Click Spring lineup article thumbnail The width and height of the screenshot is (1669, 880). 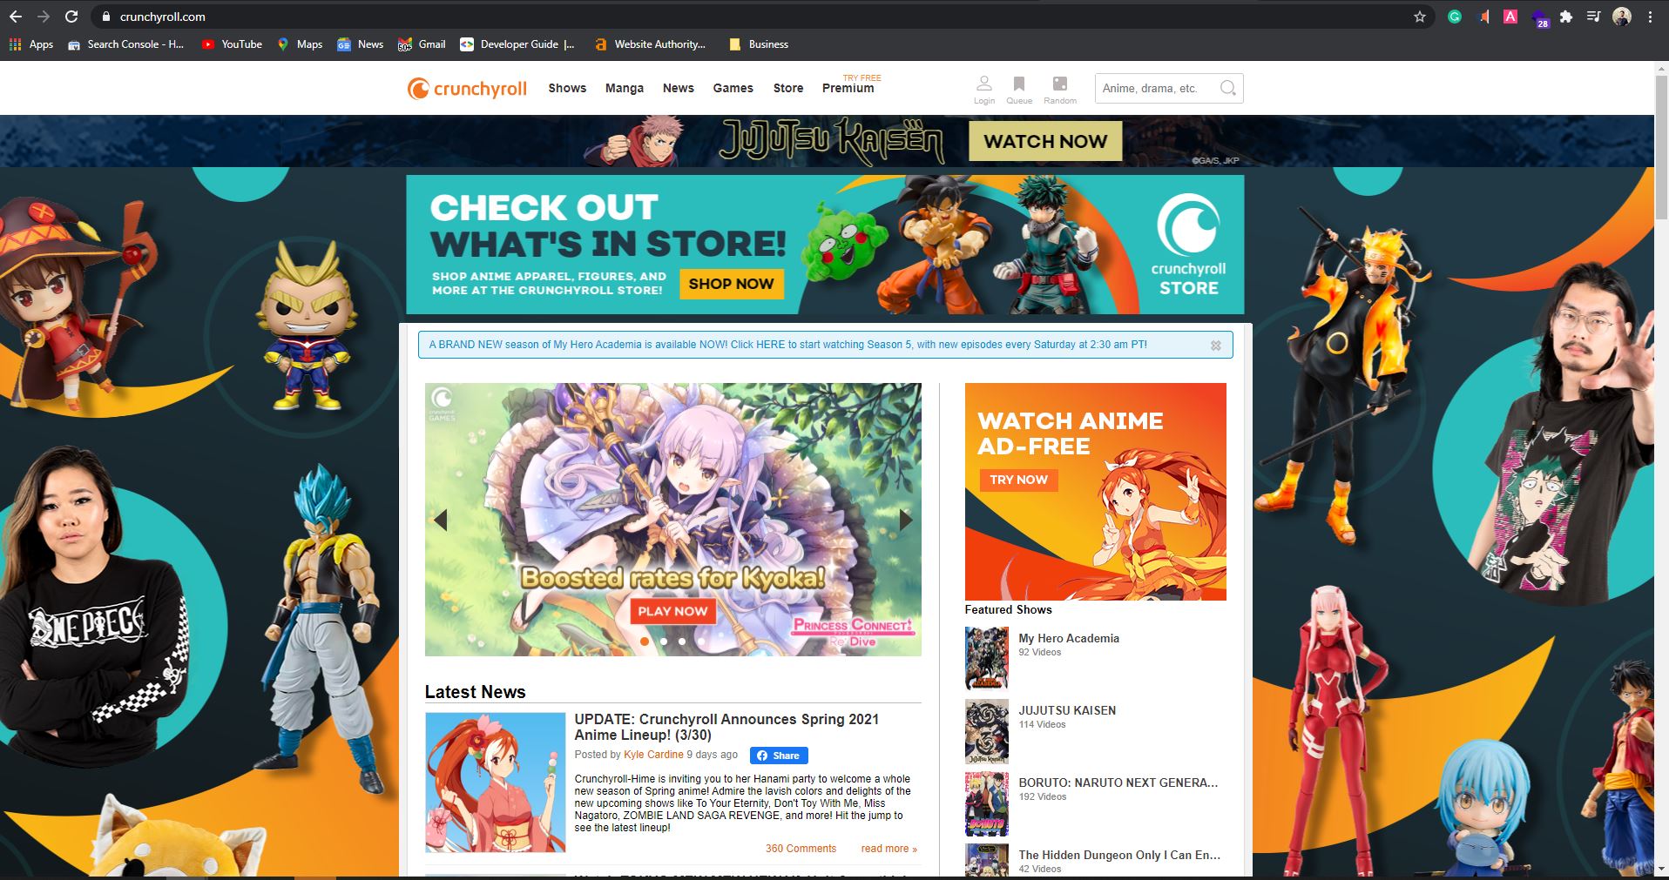click(x=495, y=783)
